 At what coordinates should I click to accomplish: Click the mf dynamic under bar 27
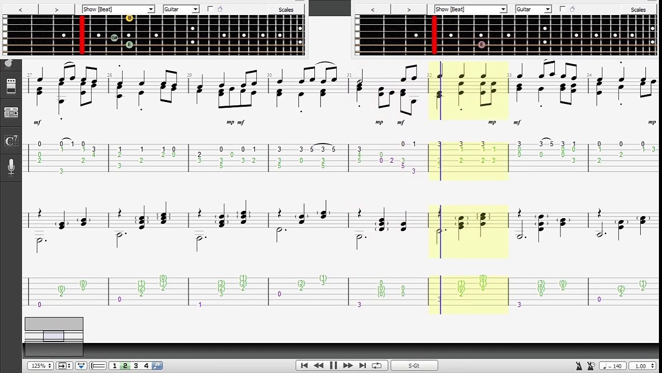click(37, 122)
